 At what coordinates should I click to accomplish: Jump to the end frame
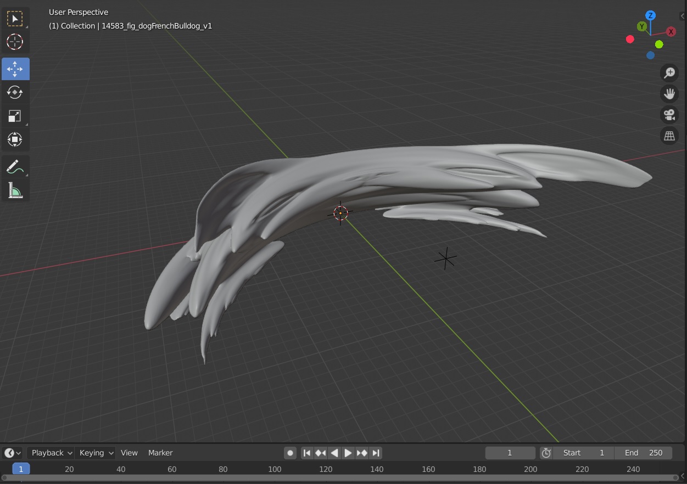click(x=376, y=453)
